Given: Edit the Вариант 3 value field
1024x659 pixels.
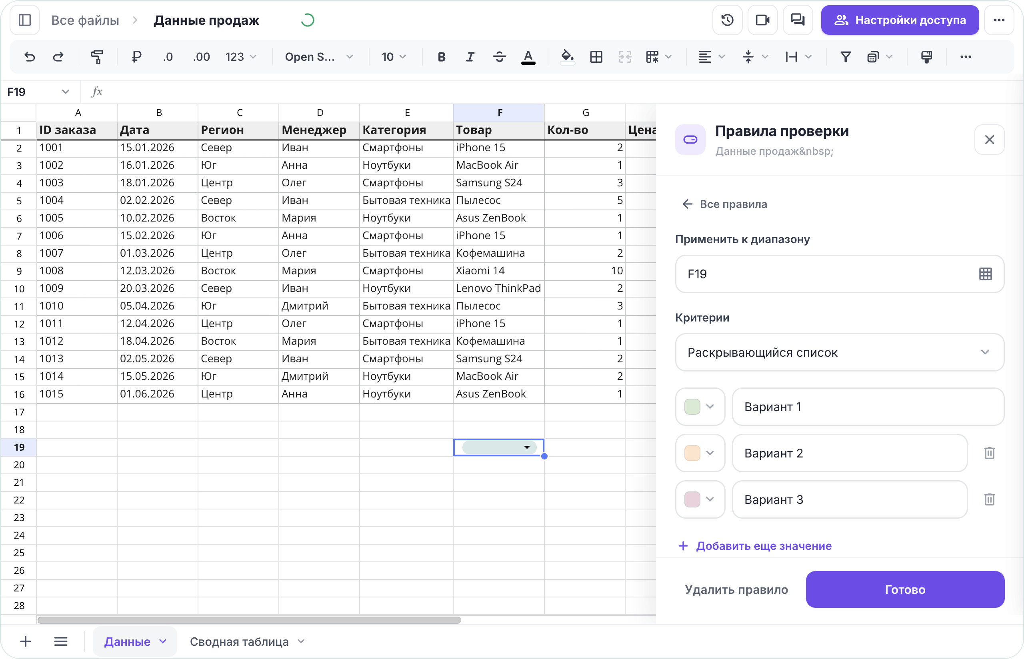Looking at the screenshot, I should tap(850, 499).
